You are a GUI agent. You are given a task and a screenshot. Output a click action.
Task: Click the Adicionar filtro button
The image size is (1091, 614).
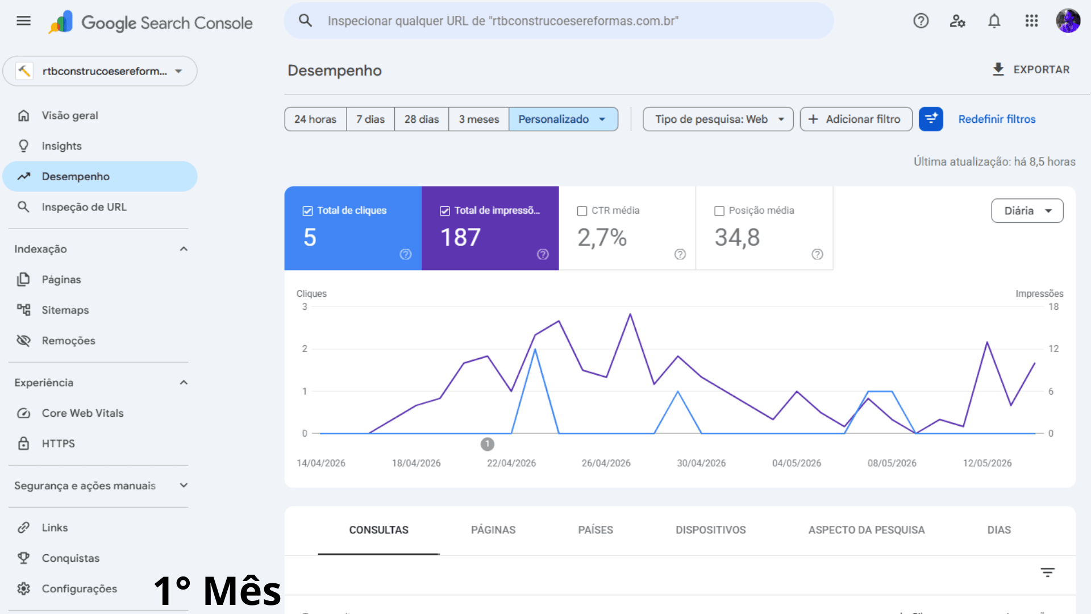(x=856, y=119)
